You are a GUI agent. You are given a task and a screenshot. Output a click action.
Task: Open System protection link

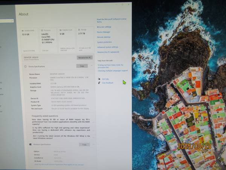tap(104, 42)
